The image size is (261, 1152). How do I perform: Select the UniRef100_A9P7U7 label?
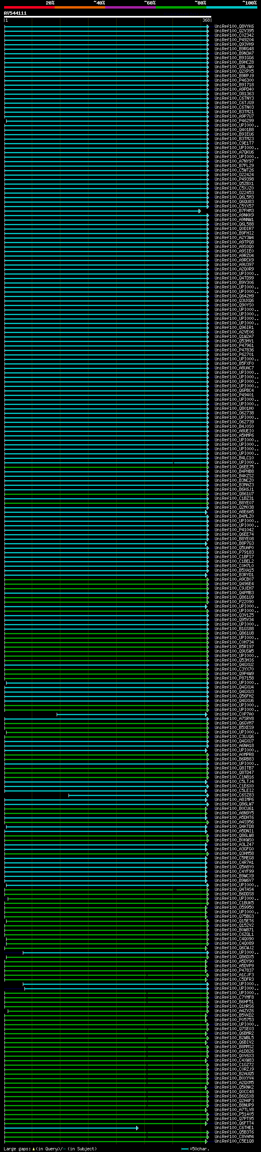[x=234, y=116]
